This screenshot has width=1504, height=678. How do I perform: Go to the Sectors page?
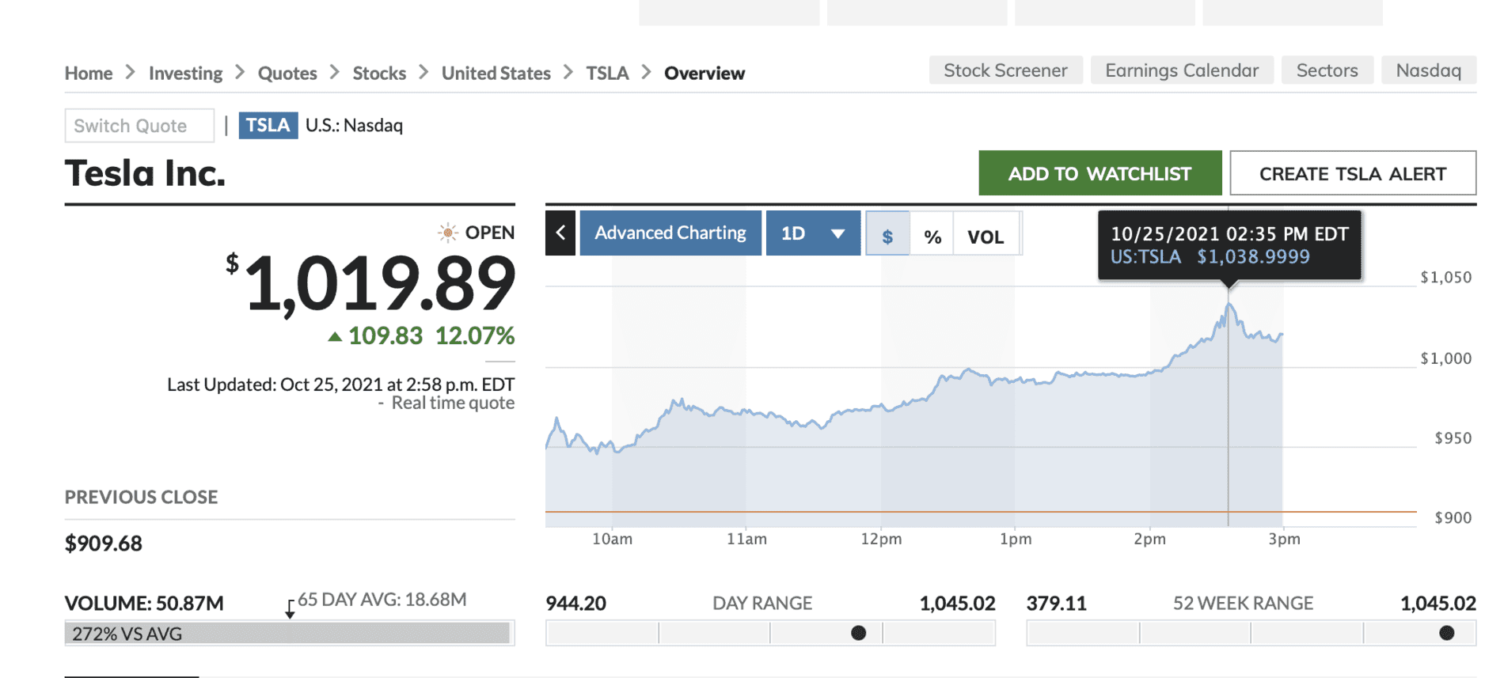1327,70
